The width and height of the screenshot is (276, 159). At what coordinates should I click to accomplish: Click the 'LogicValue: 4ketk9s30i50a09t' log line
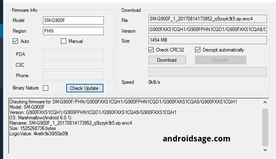click(38, 134)
